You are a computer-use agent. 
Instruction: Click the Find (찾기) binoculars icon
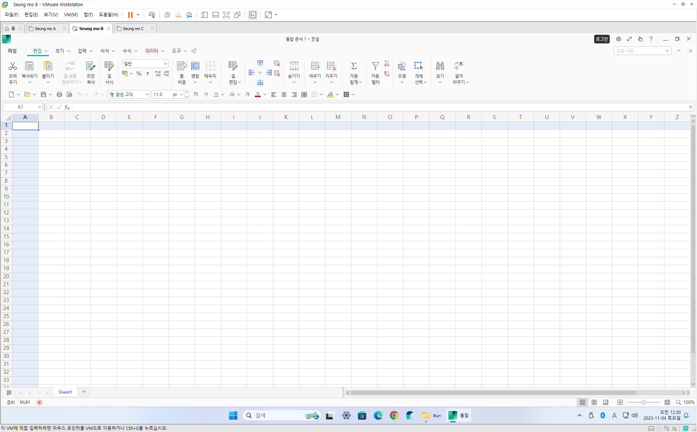pyautogui.click(x=440, y=66)
